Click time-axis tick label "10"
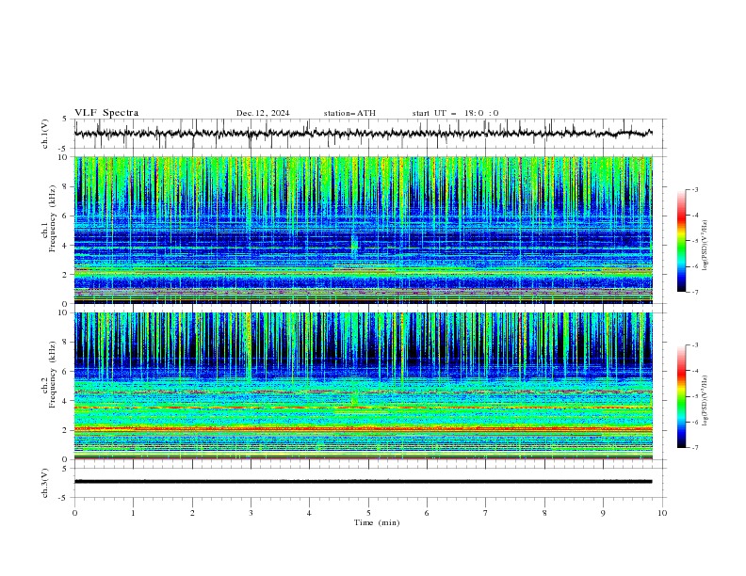Viewport: 746px width, 576px height. click(x=662, y=513)
